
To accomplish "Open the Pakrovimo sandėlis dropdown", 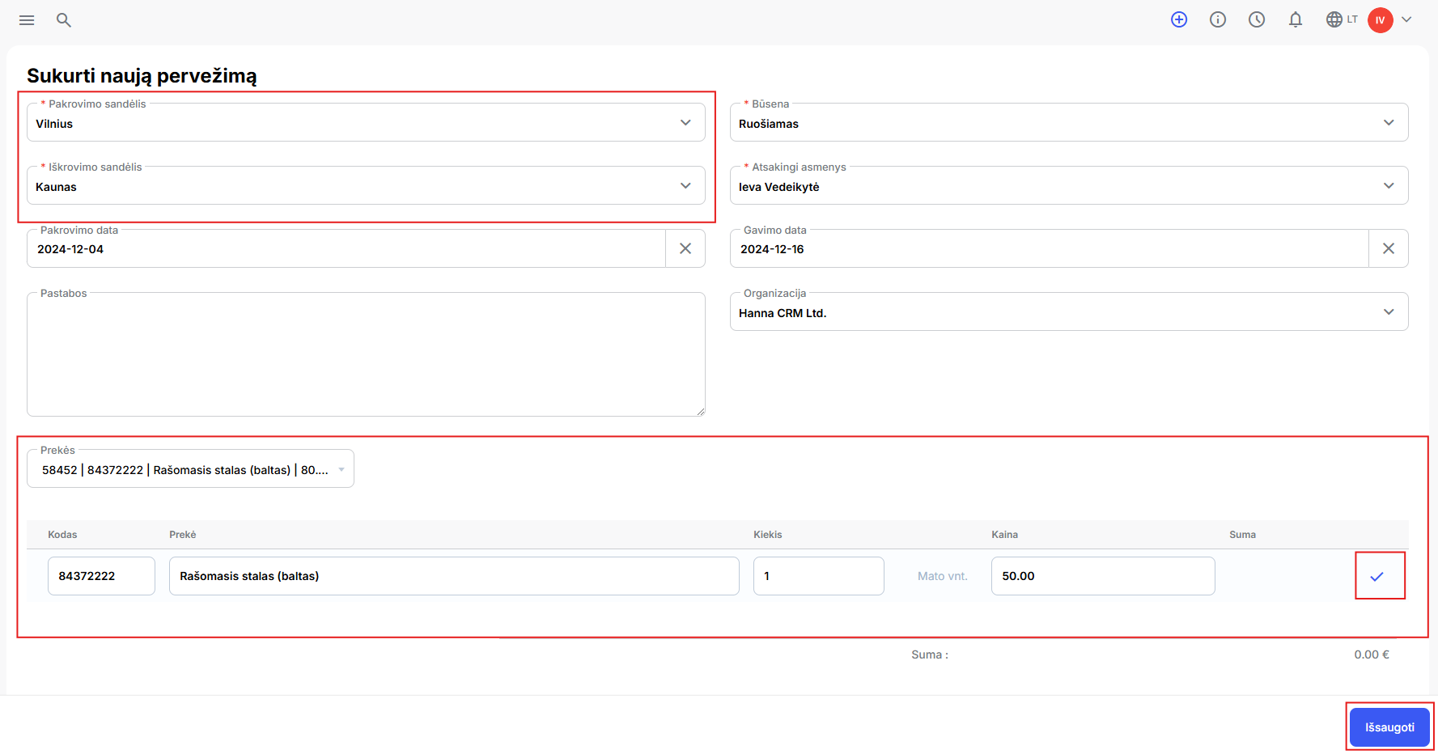I will [x=366, y=122].
